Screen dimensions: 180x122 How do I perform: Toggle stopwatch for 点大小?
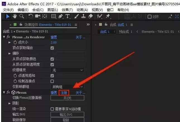click(x=15, y=42)
